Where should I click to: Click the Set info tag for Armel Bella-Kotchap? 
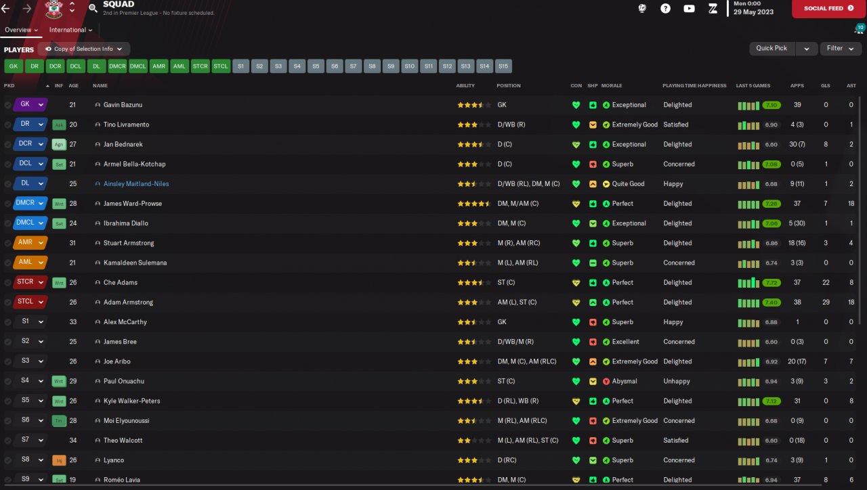coord(59,164)
